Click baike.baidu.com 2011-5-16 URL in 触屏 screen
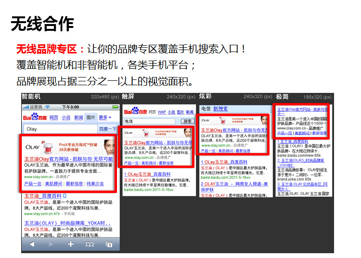The image size is (361, 258). click(x=149, y=190)
